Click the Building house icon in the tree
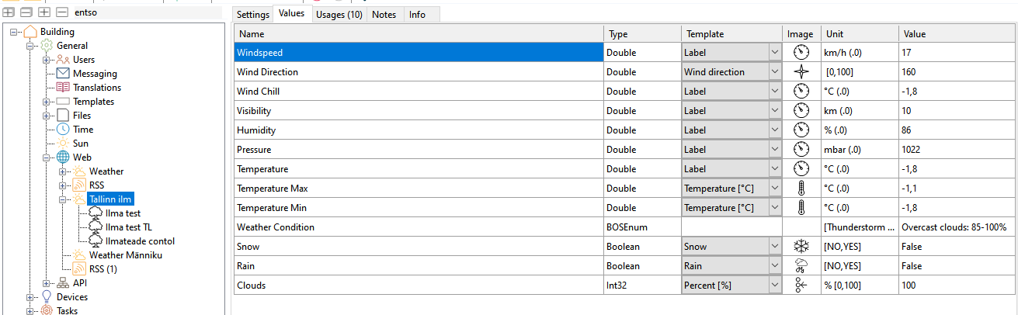Image resolution: width=1018 pixels, height=315 pixels. click(30, 32)
